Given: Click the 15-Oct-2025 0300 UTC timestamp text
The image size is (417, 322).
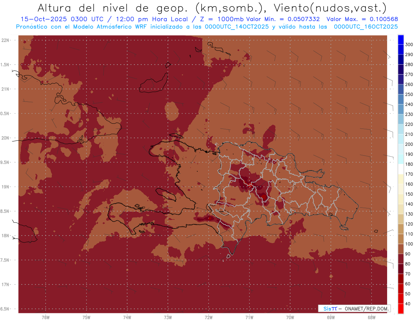Looking at the screenshot, I should coord(61,19).
